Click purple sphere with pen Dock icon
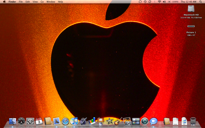 tap(83, 121)
